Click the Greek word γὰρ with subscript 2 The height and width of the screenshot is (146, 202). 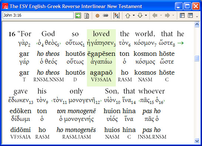24,44
